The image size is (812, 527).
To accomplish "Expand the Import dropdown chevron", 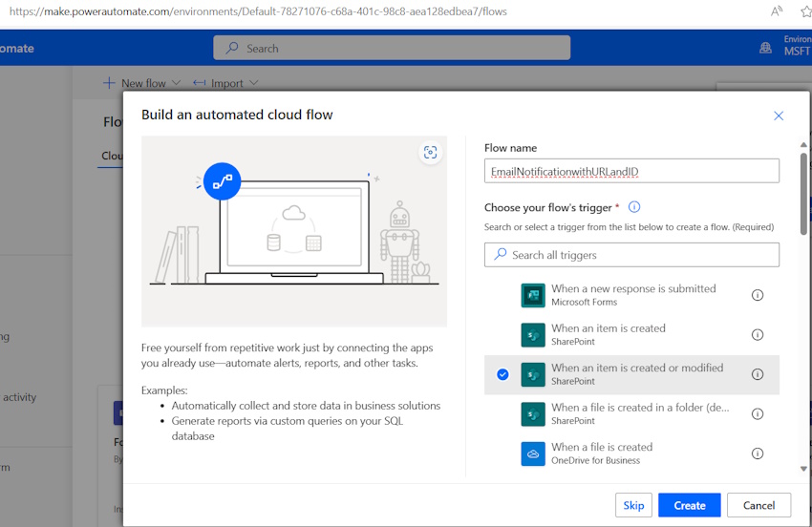I will [254, 83].
